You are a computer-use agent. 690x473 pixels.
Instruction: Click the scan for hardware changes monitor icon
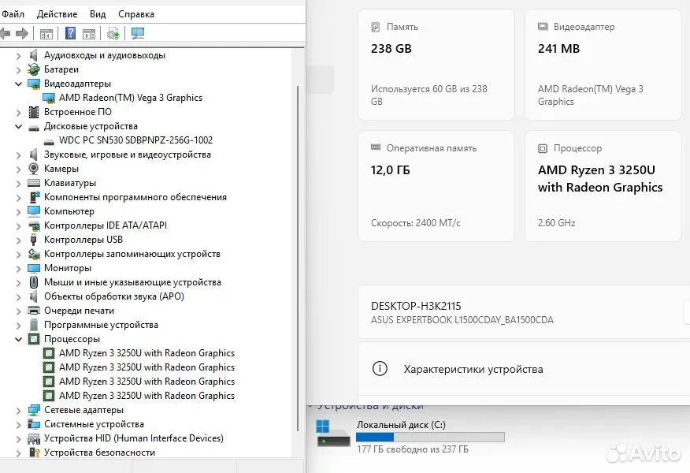[138, 33]
